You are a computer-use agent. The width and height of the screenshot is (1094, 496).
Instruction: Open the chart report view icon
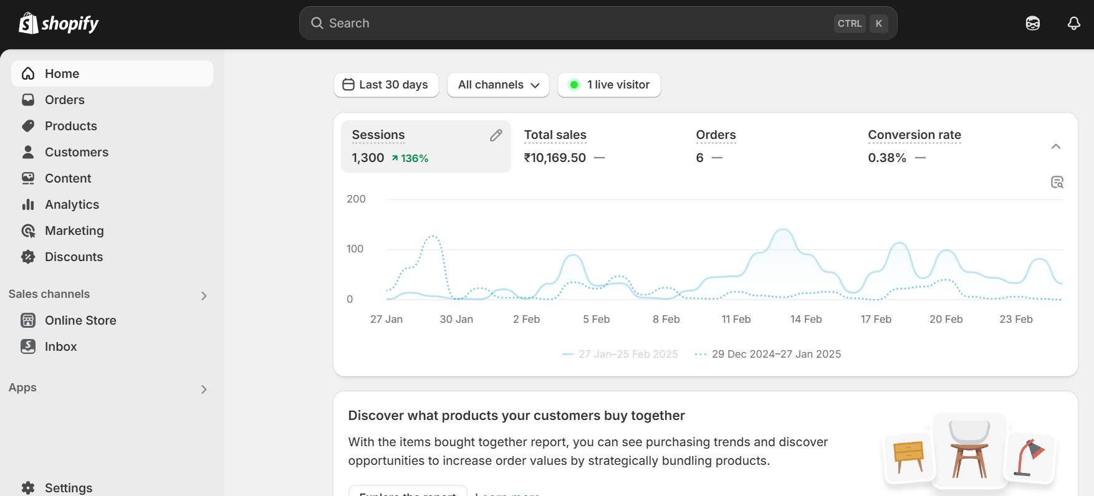(1057, 182)
